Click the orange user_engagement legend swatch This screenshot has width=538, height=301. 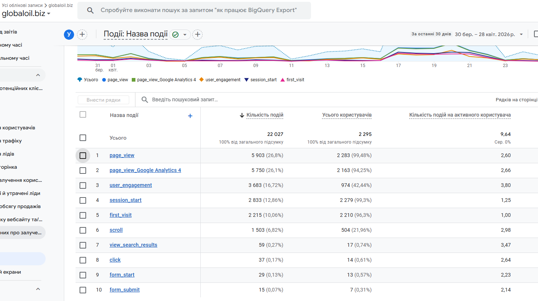click(201, 80)
